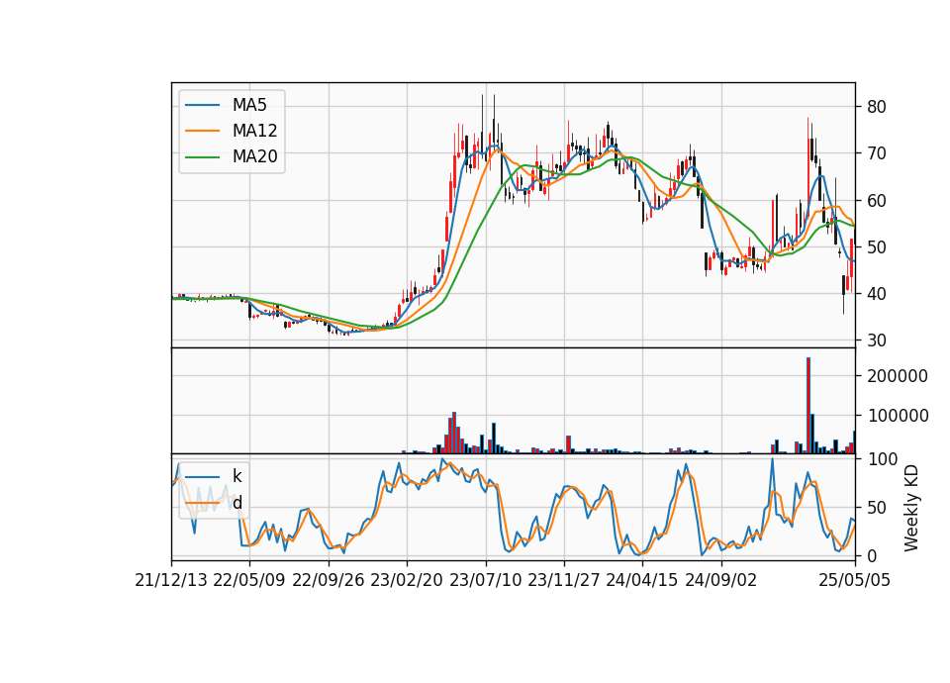This screenshot has height=683, width=950.
Task: Click the 23/02/20 date tick label
Action: [407, 580]
